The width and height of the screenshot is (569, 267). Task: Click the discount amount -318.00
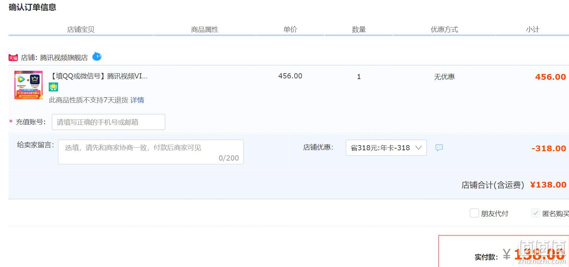point(549,149)
